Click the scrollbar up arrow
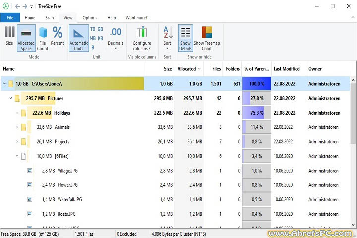Screen dimensions: 357x238 353,80
